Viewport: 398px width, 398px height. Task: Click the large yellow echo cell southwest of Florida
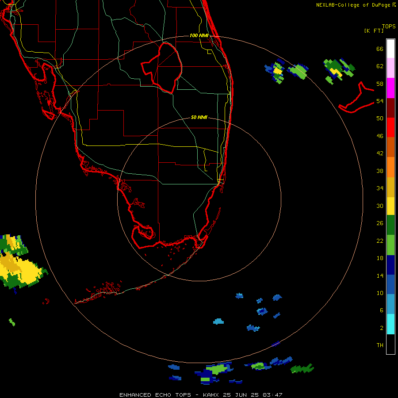coord(24,270)
